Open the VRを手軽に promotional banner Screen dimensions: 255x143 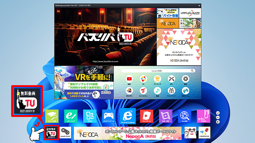tap(84, 83)
